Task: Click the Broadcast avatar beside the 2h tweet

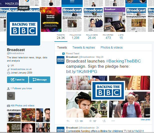Action: (60, 130)
